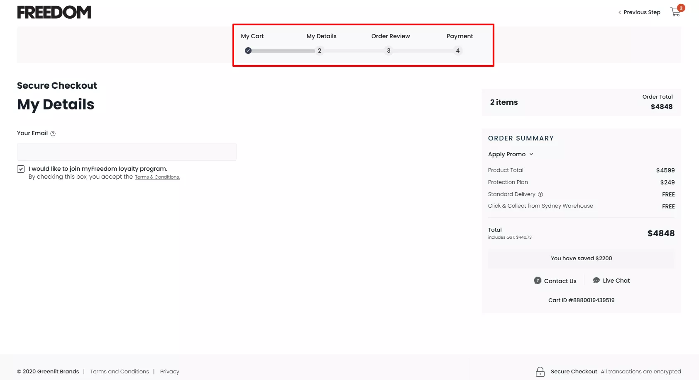
Task: Open the loyalty Terms & Conditions link
Action: tap(157, 177)
